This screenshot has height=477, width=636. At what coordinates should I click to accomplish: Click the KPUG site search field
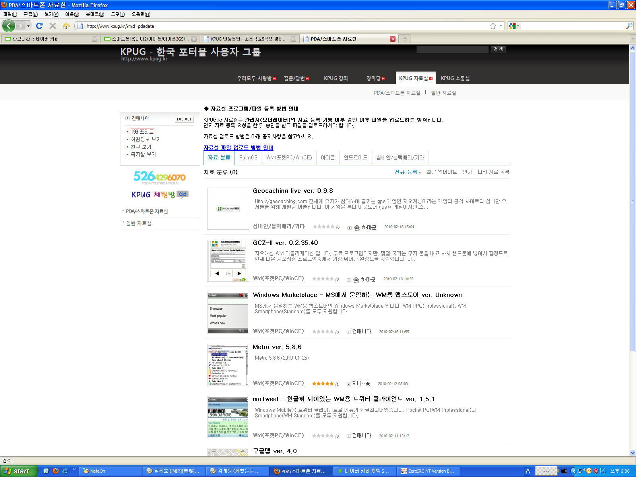(x=452, y=49)
